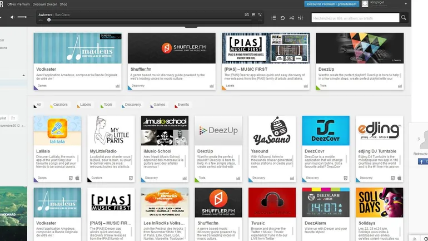Filter apps by Events category
Screen dimensions: 428x241
click(x=183, y=105)
